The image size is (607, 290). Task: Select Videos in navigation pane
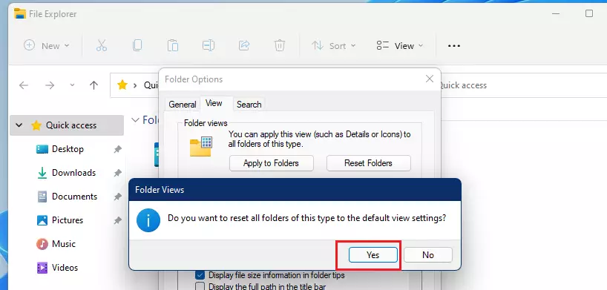click(65, 268)
